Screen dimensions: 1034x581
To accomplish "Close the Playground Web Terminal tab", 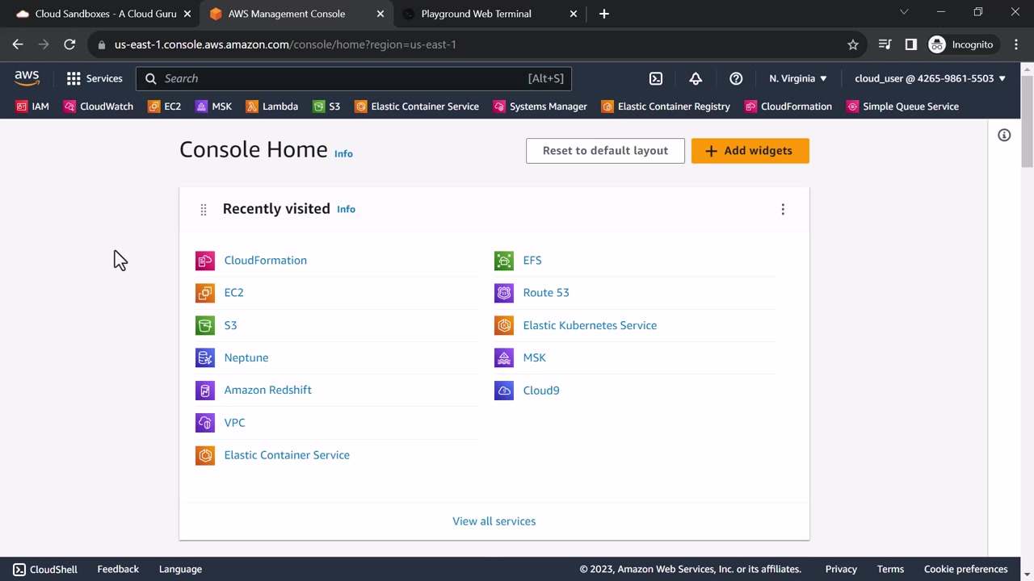I will tap(574, 14).
